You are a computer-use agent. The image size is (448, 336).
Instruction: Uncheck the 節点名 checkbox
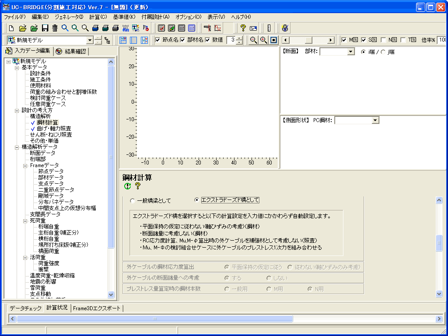pos(158,40)
